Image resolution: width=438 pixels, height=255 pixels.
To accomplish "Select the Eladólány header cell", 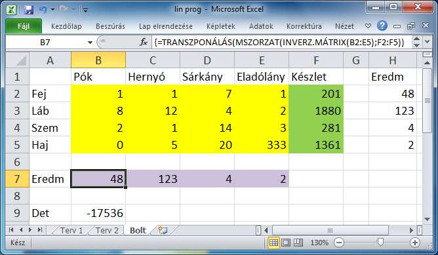I will click(x=262, y=77).
